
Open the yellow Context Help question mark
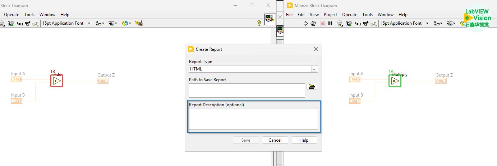259,23
